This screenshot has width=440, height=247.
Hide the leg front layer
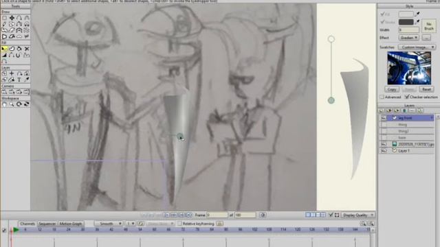384,118
